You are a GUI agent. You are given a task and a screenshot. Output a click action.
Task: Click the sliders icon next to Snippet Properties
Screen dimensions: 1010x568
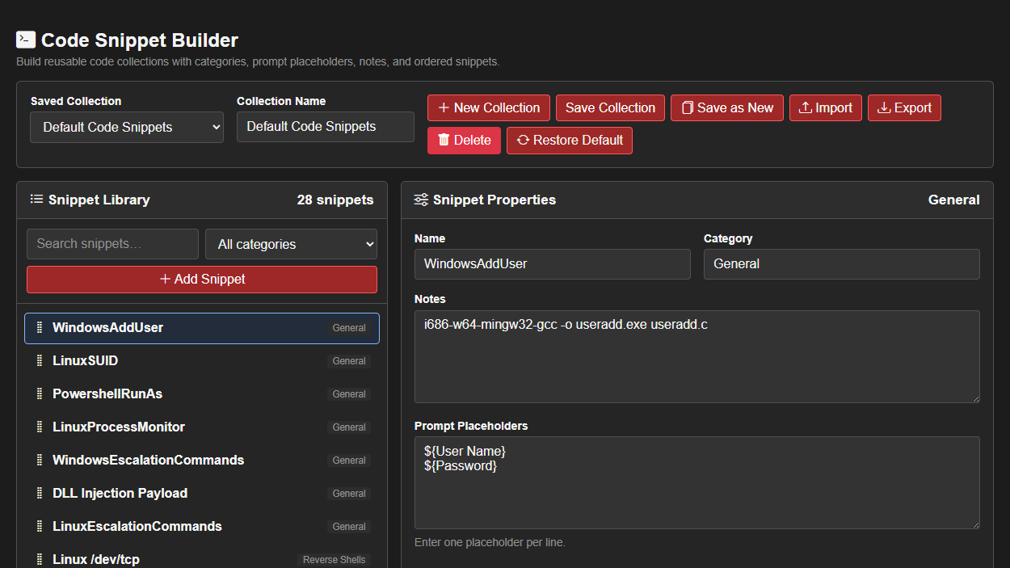[x=421, y=200]
